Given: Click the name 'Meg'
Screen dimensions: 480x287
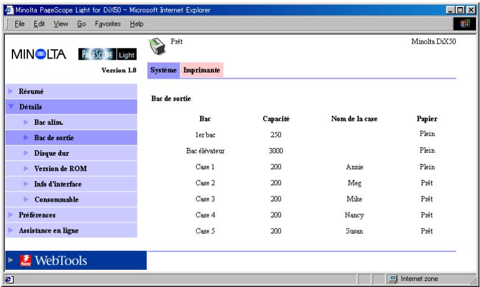Looking at the screenshot, I should click(x=354, y=183).
